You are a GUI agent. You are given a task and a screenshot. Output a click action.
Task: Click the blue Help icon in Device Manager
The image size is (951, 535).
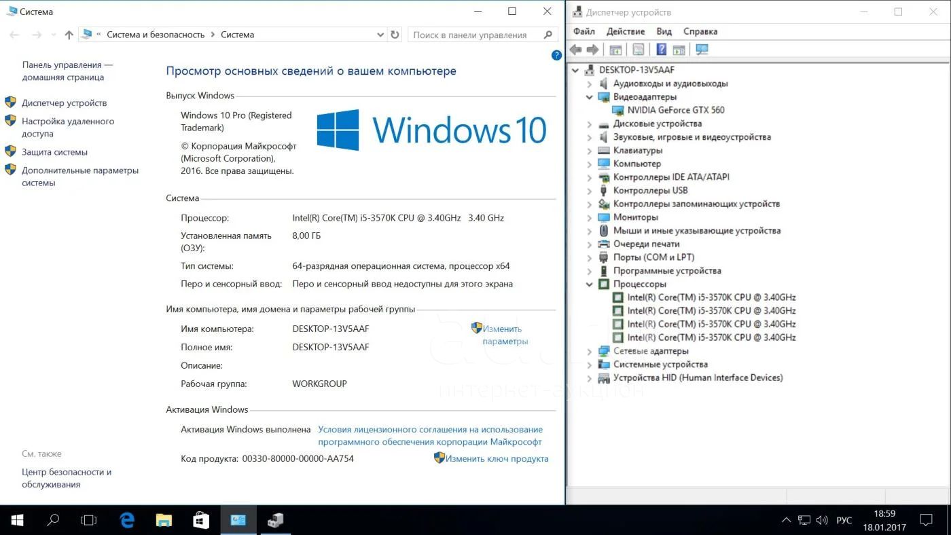coord(662,50)
